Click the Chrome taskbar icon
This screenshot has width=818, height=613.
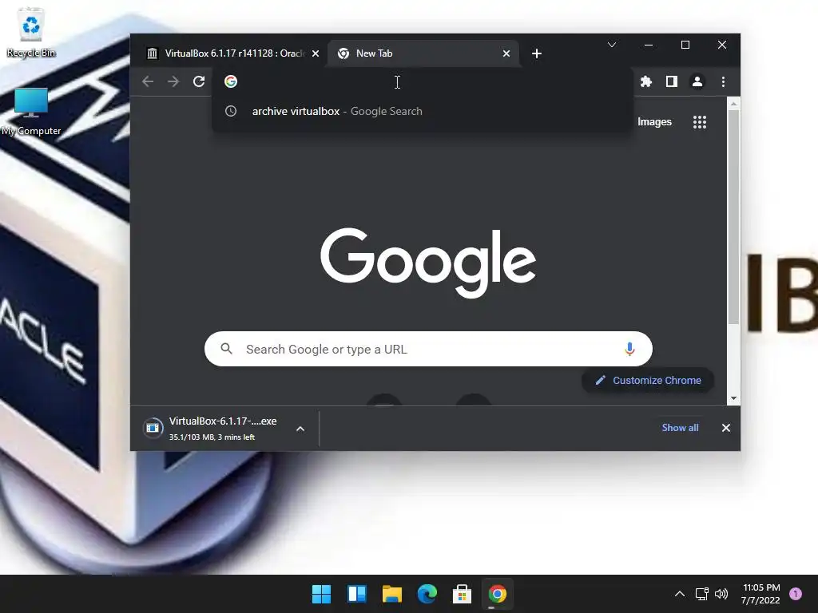(x=497, y=594)
